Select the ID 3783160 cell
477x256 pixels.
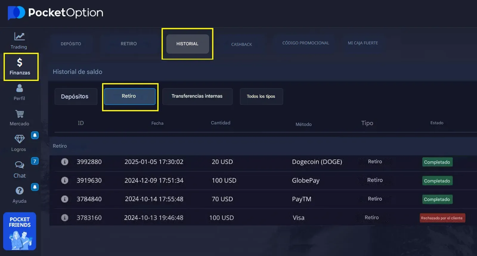tap(89, 218)
